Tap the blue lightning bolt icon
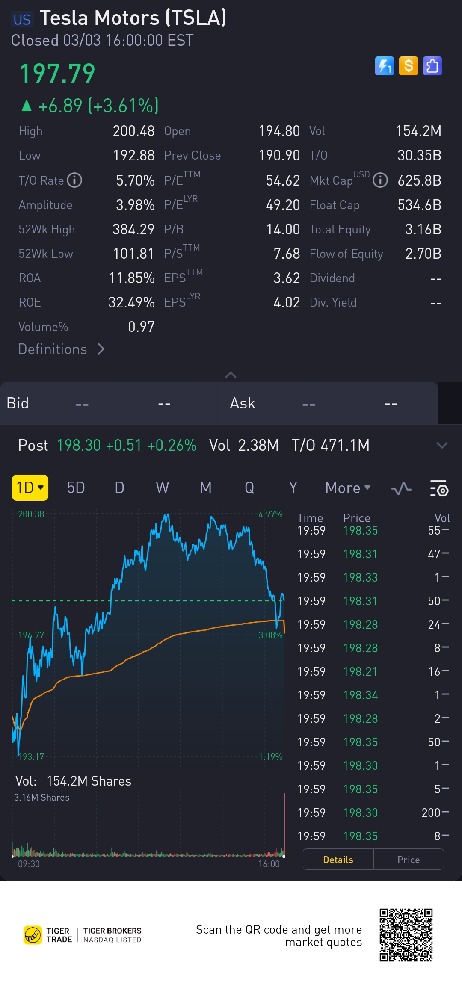This screenshot has height=990, width=462. (x=384, y=66)
